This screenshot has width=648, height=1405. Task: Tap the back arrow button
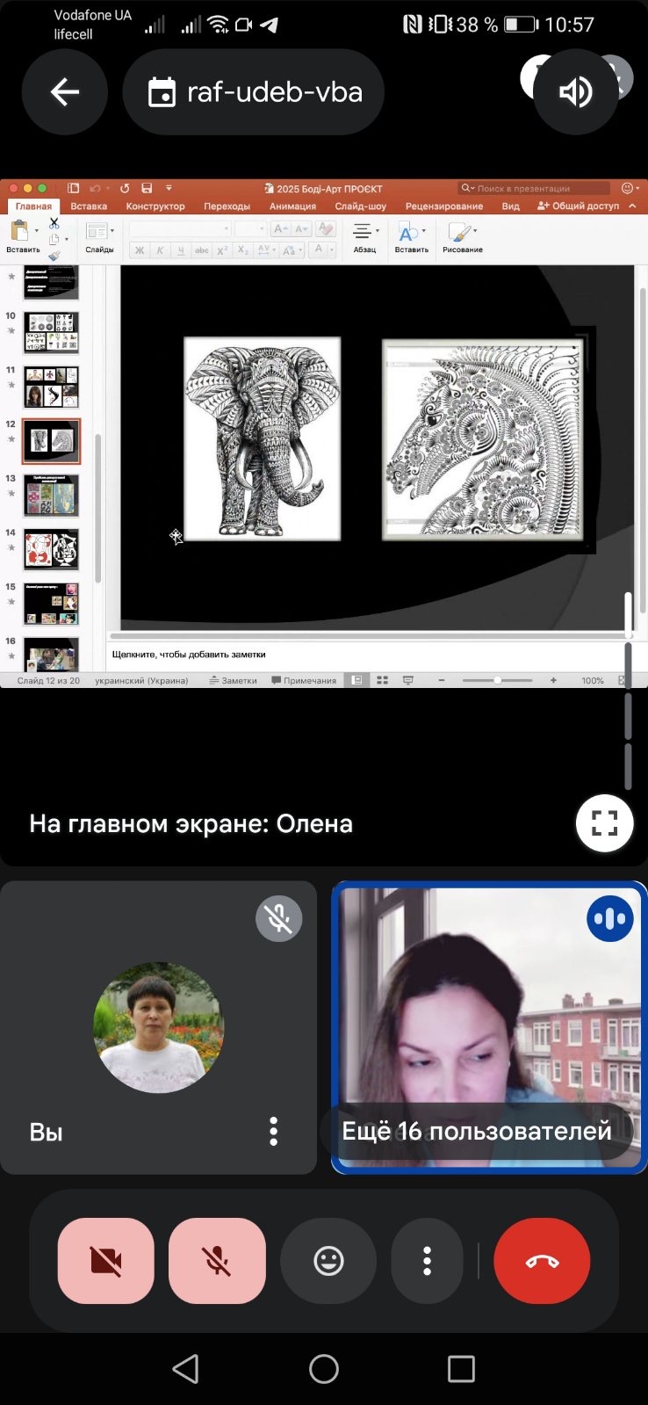[65, 91]
